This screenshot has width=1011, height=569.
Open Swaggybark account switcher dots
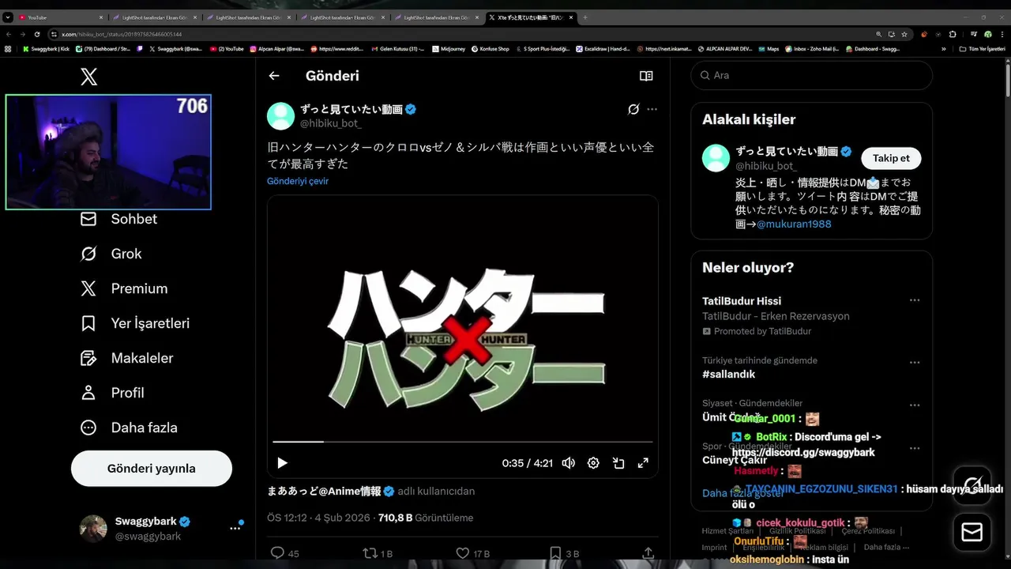pyautogui.click(x=235, y=528)
